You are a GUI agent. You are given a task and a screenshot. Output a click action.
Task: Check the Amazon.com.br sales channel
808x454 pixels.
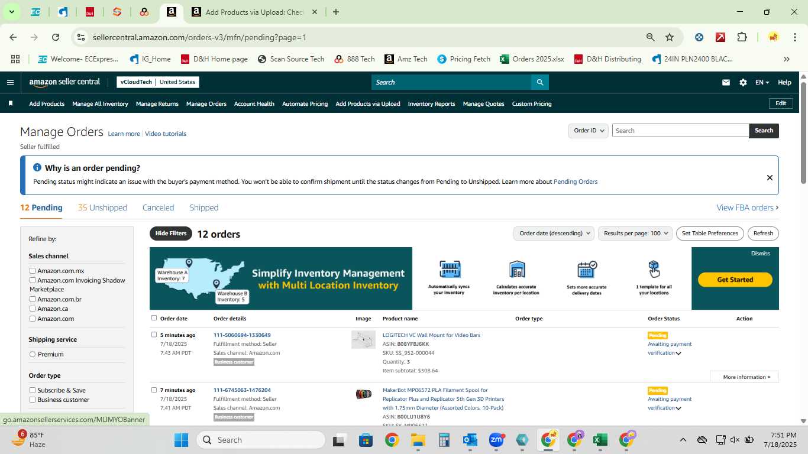[x=33, y=299]
